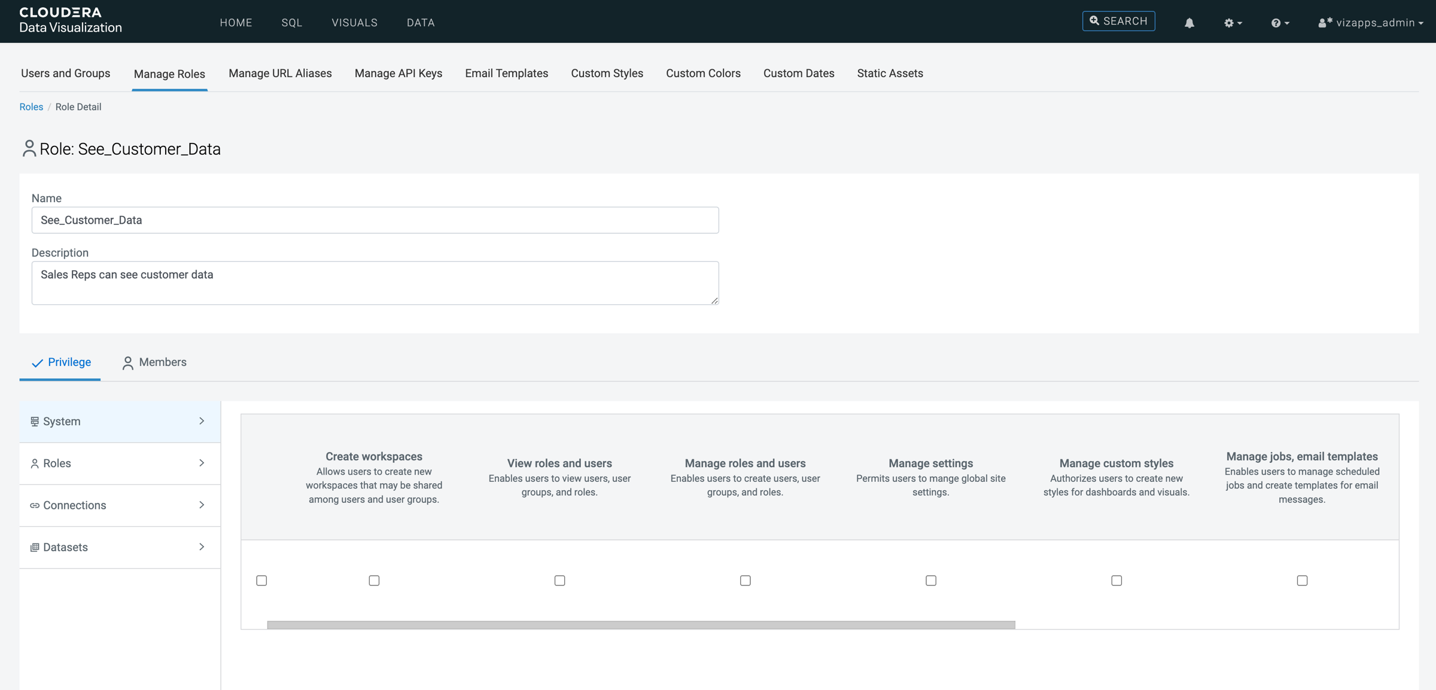1436x690 pixels.
Task: Check the Manage settings privilege checkbox
Action: click(930, 581)
